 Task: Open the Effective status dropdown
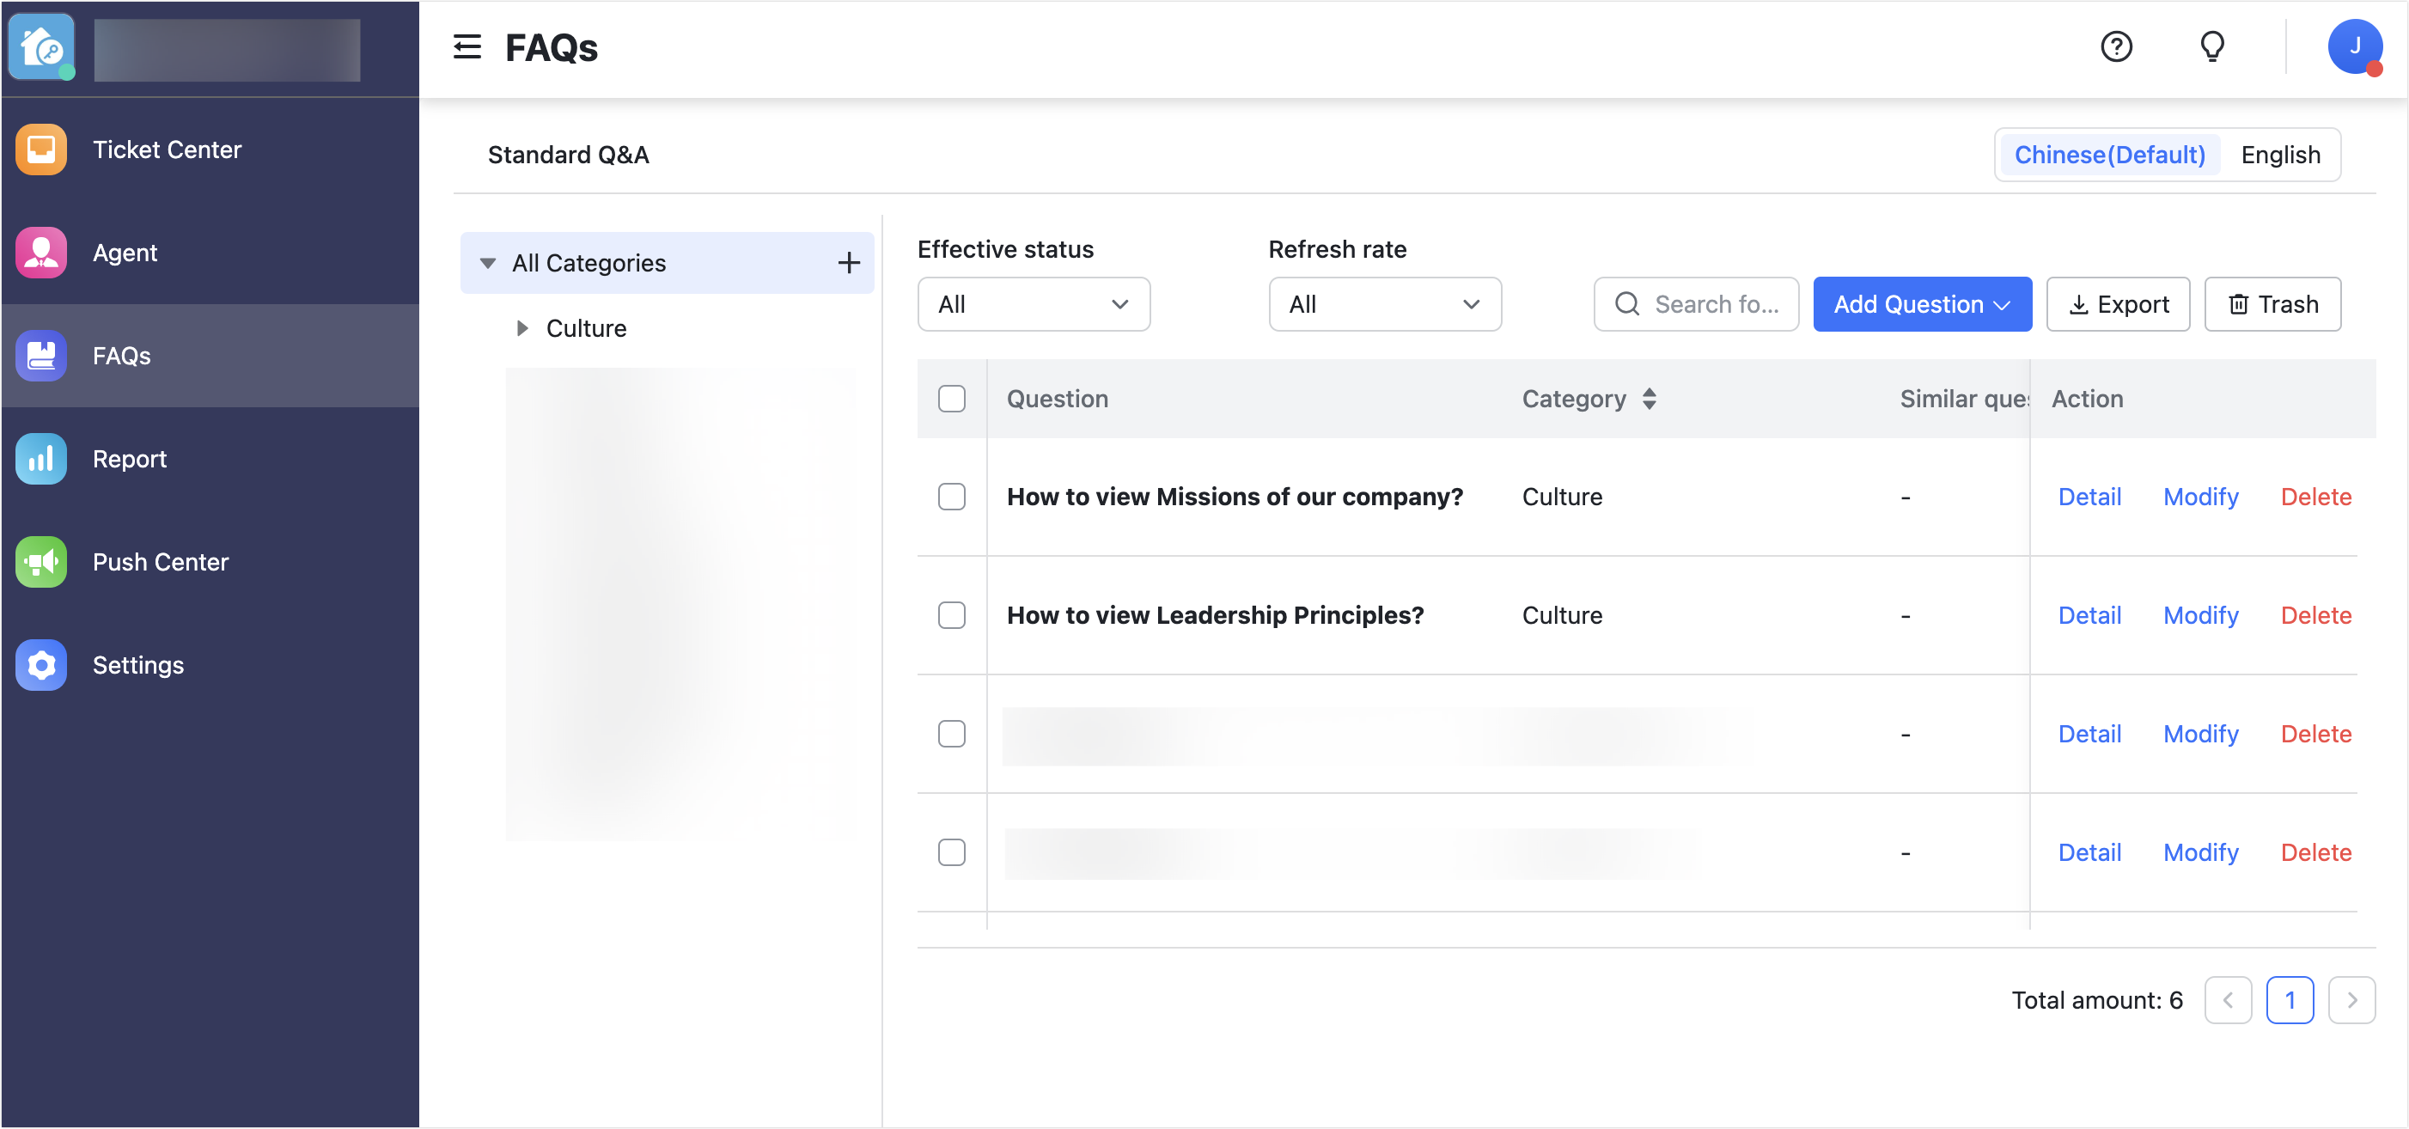click(1034, 304)
